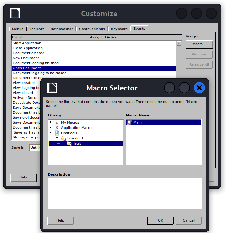The height and width of the screenshot is (233, 226).
Task: Click the Macro... assign button
Action: click(x=199, y=44)
